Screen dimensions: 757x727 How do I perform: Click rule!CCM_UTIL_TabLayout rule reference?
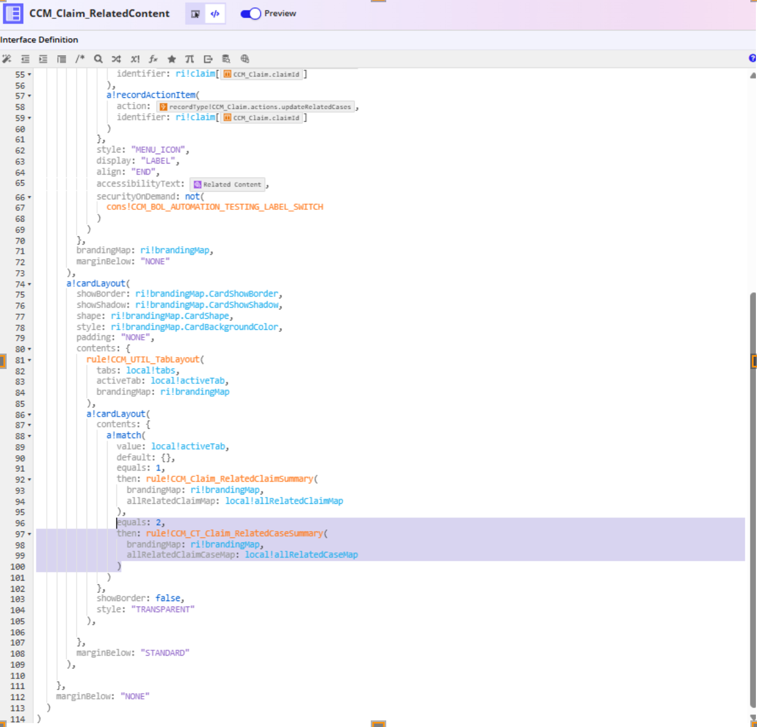(x=143, y=359)
